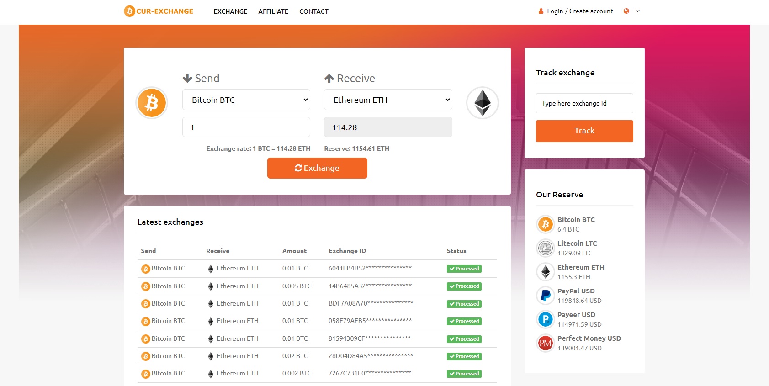Click the orange Exchange button

coord(317,168)
